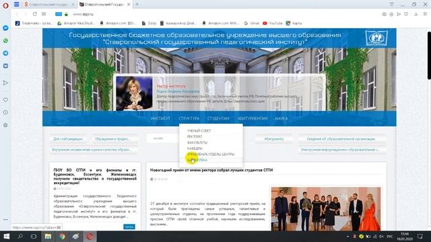This screenshot has width=431, height=242.
Task: Open sidebar three-dots setup menu
Action: point(5,220)
